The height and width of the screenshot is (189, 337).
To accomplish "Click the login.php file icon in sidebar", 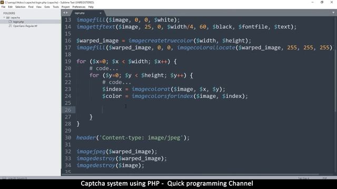I will pos(10,22).
